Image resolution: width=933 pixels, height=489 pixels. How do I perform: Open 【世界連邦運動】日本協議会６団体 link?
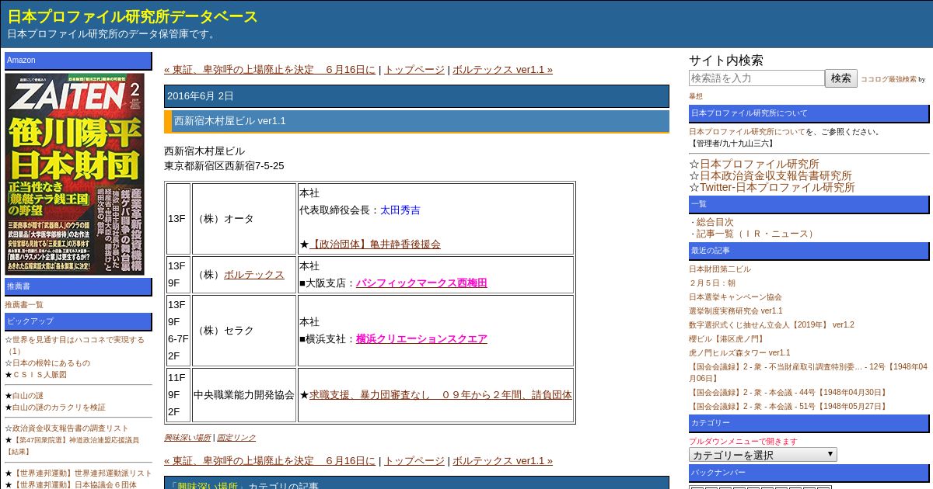point(75,485)
